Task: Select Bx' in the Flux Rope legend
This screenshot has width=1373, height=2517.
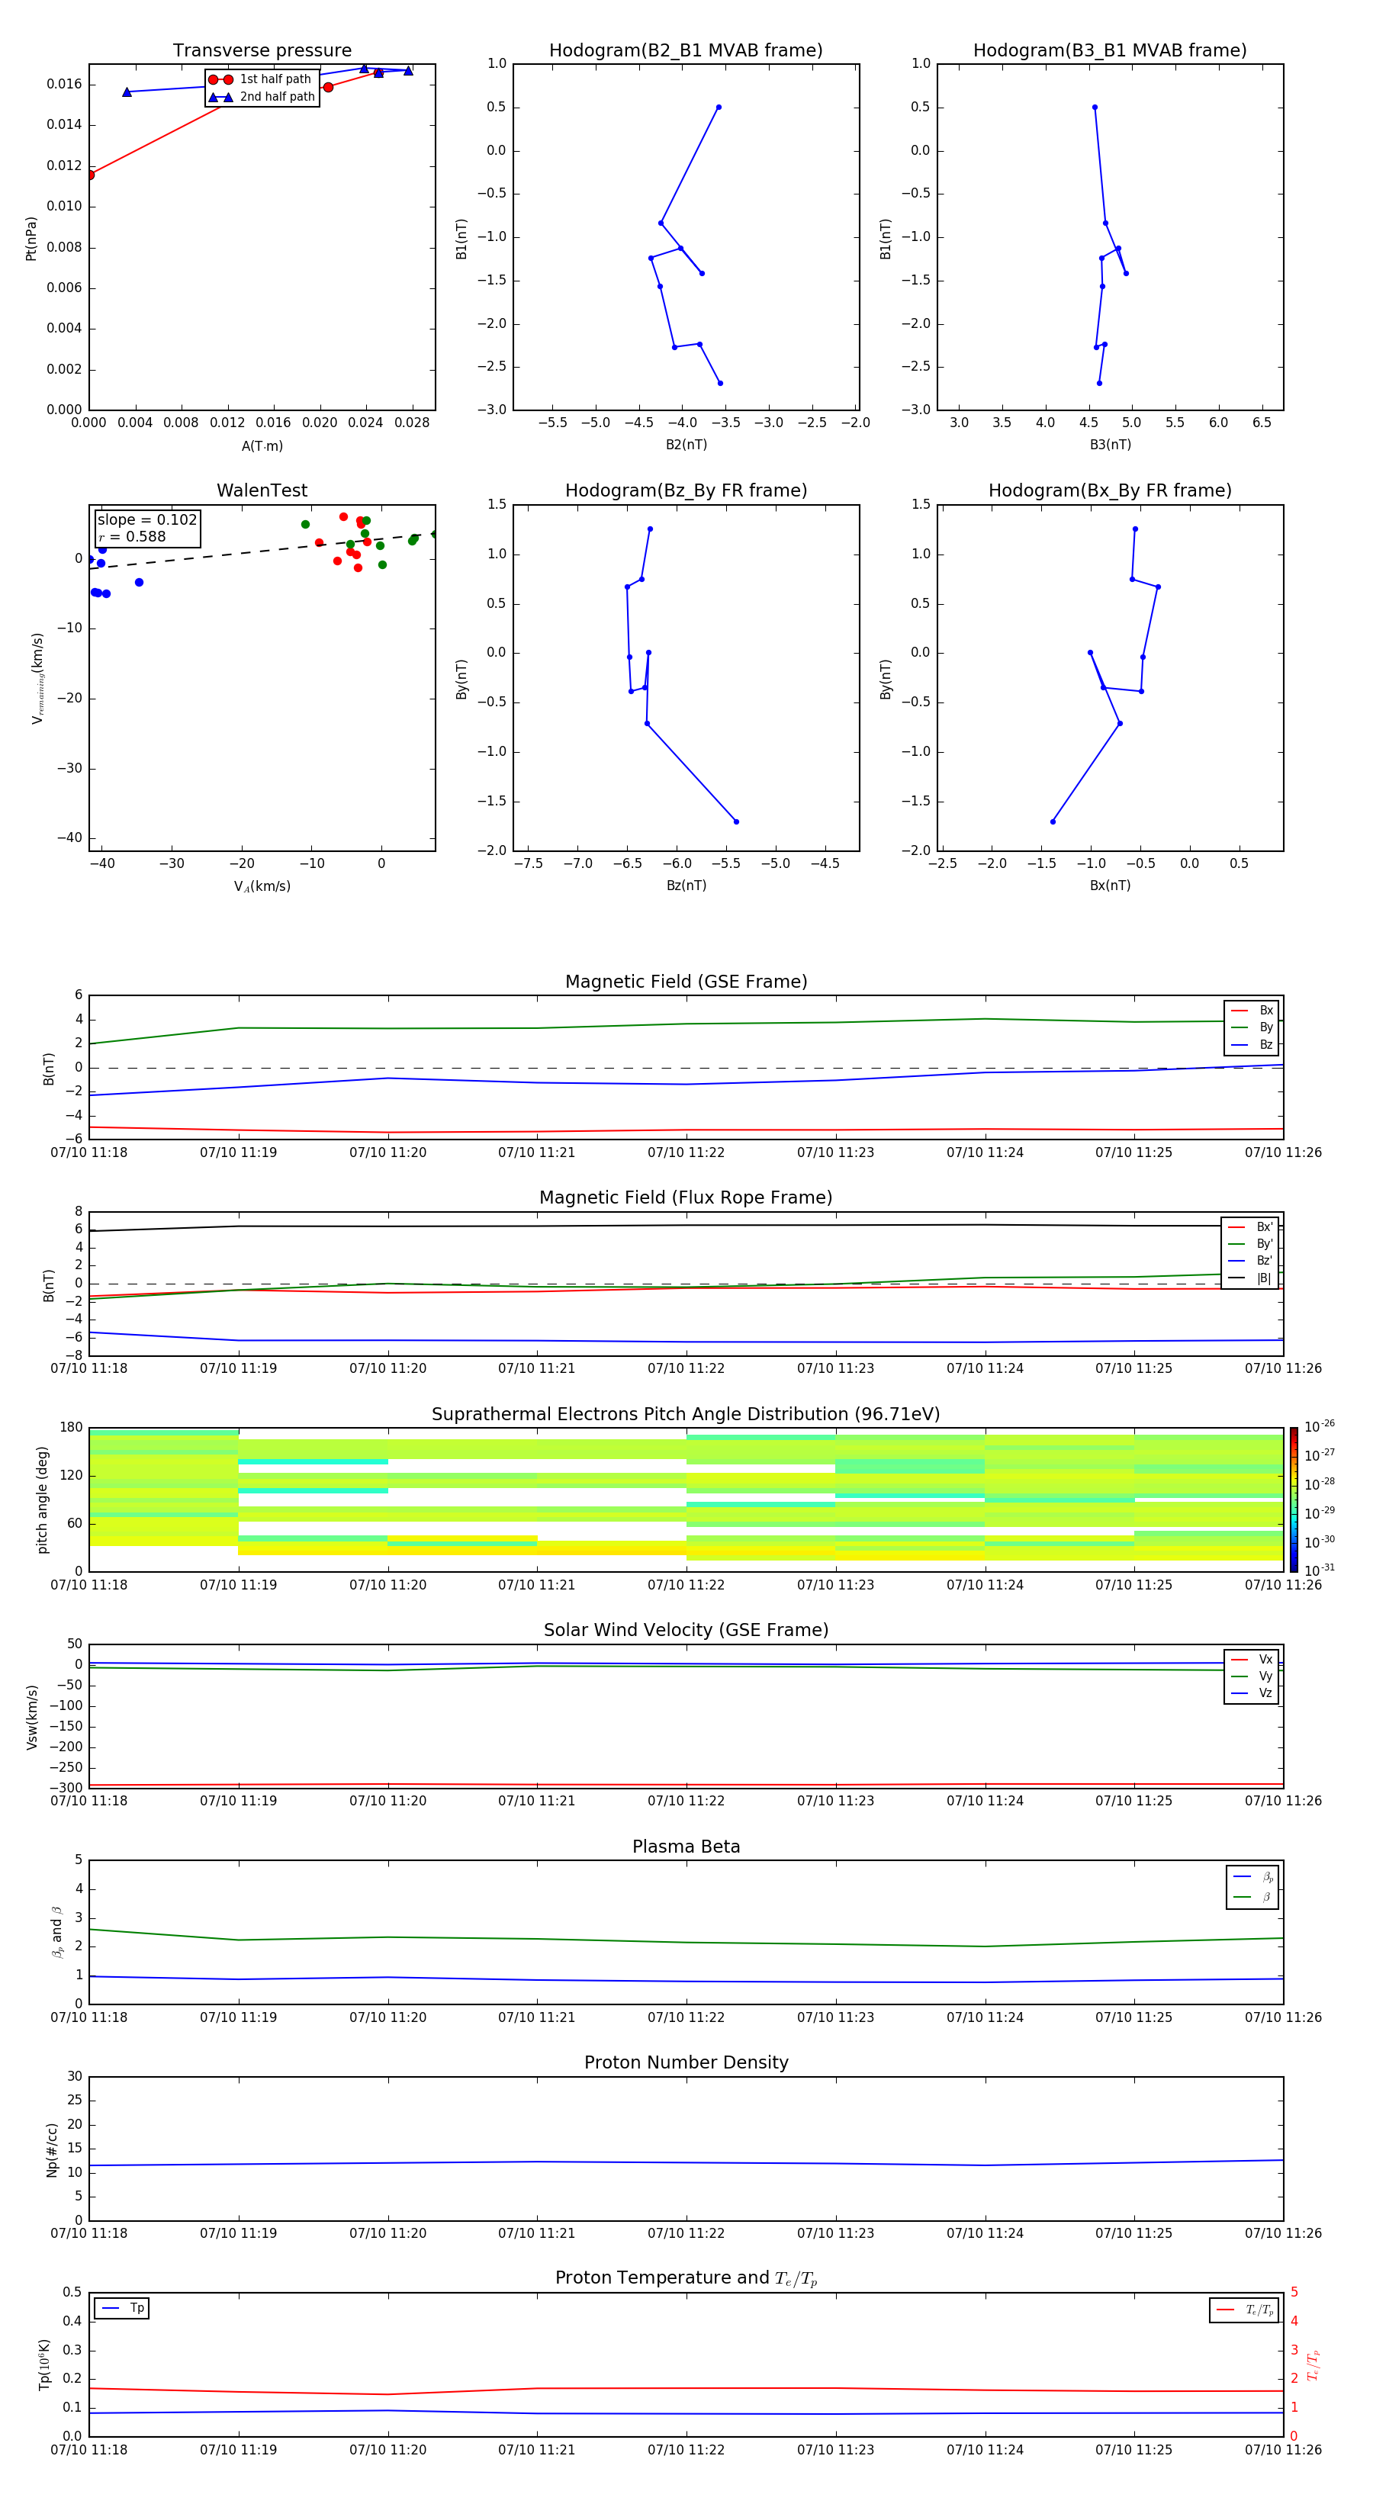Action: [1250, 1227]
